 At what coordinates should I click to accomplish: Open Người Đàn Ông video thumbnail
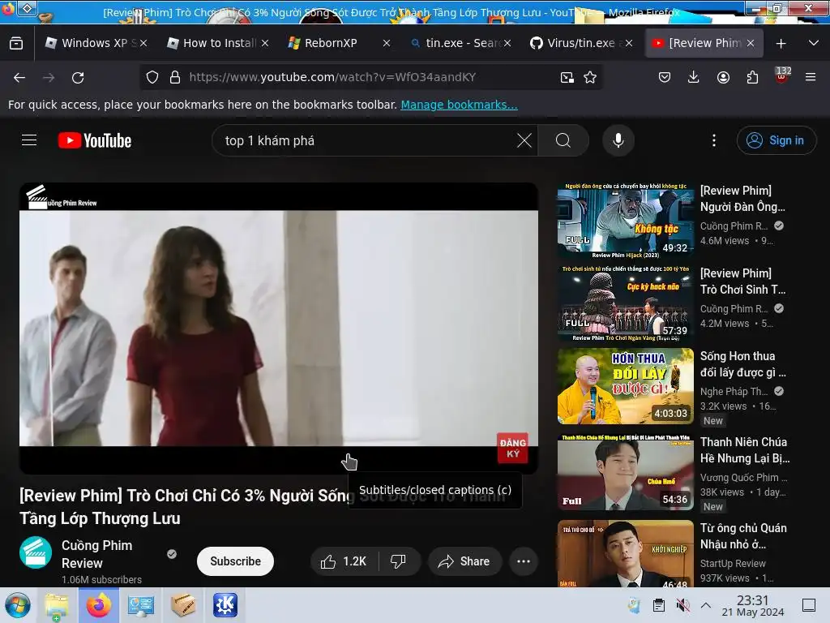pos(625,221)
